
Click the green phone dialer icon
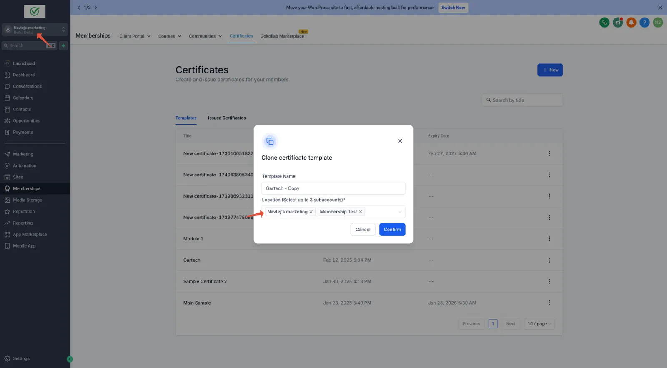coord(604,23)
